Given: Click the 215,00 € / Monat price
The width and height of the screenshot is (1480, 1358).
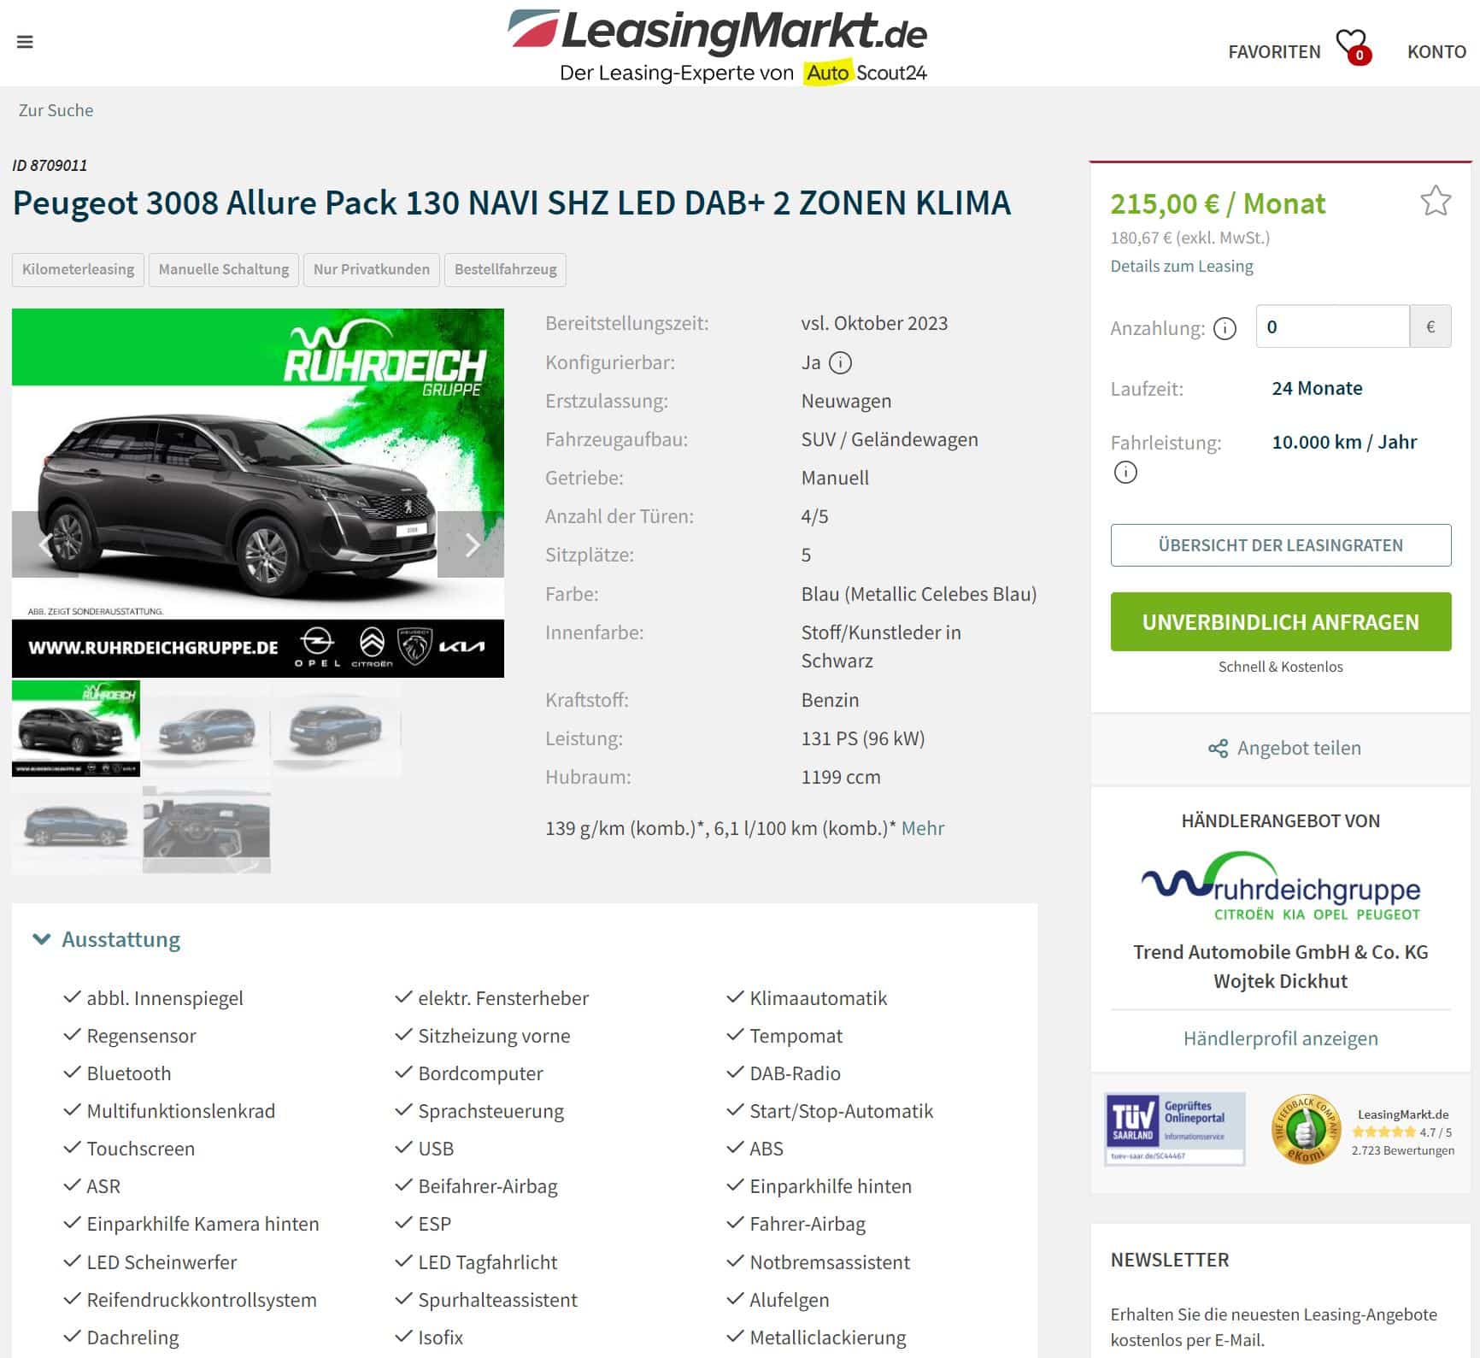Looking at the screenshot, I should click(1218, 203).
